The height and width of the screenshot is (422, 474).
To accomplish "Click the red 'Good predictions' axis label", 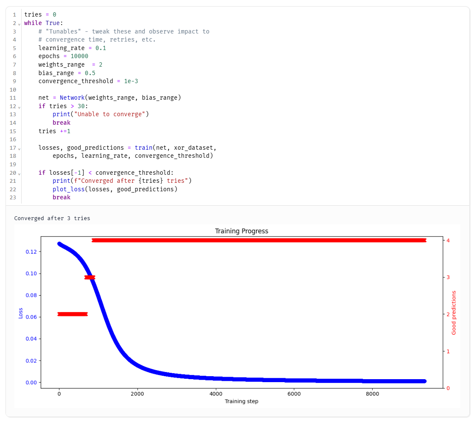I will [454, 313].
